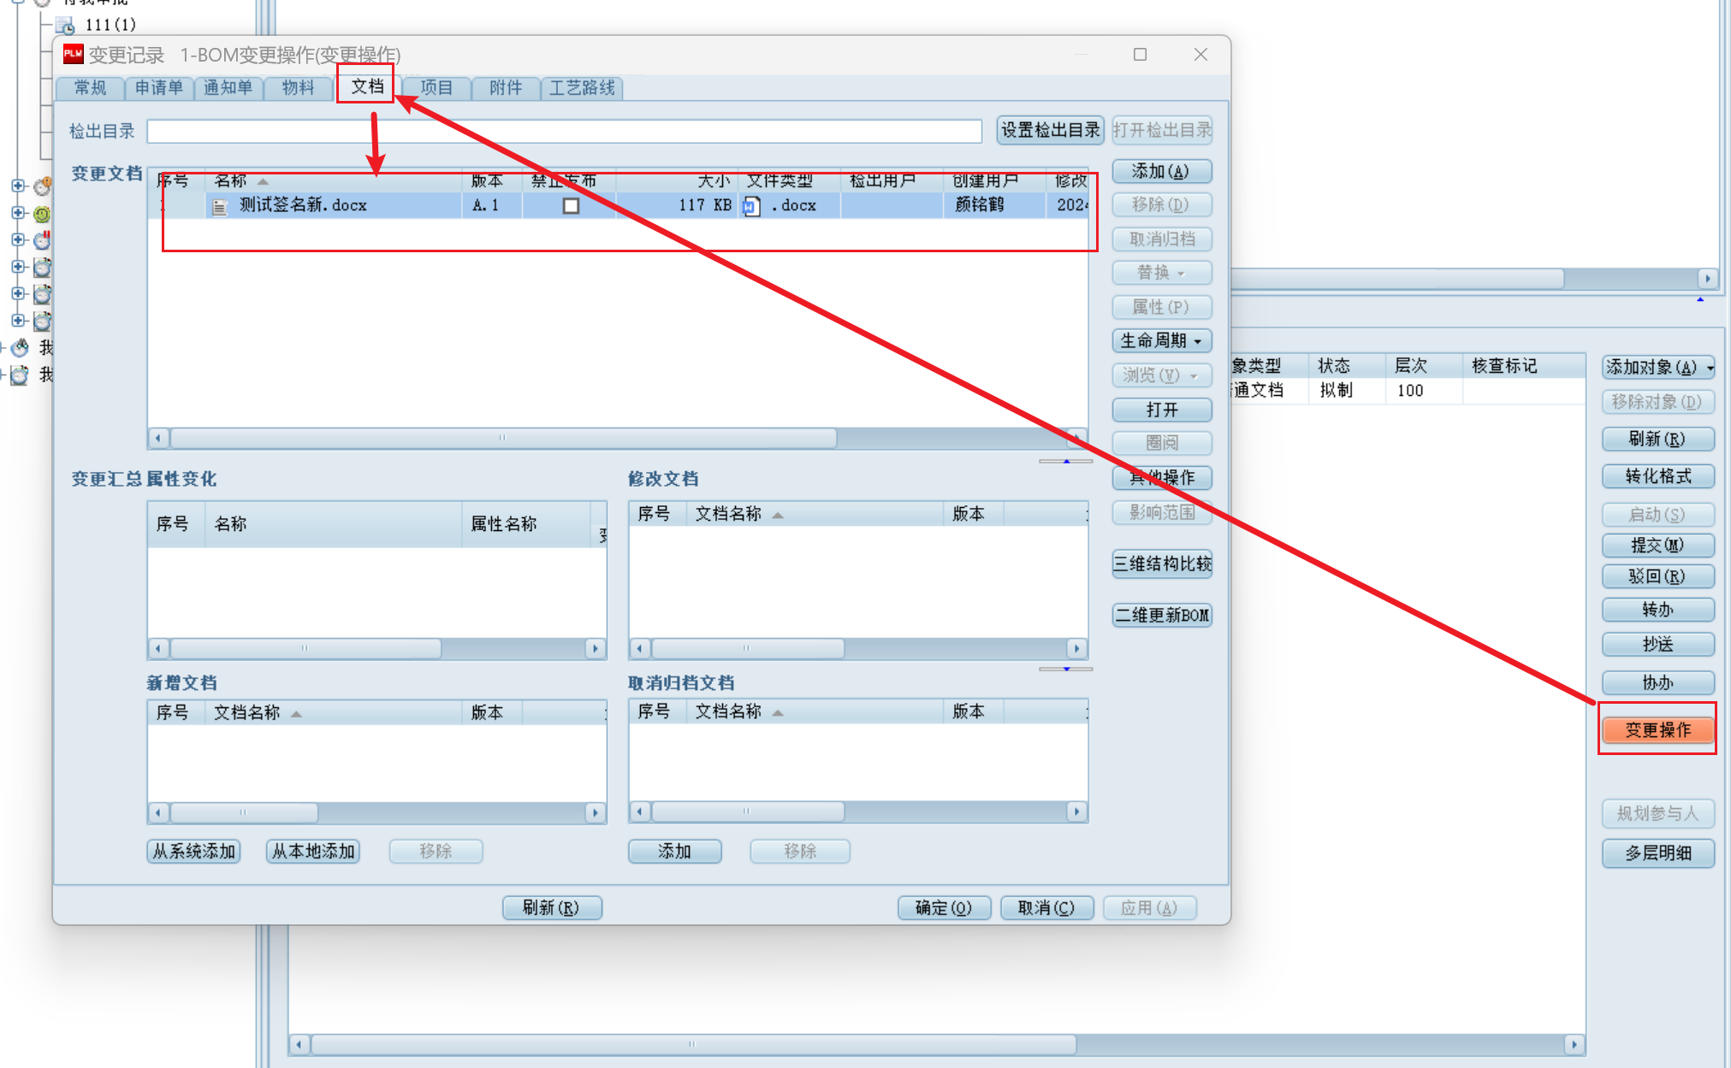Toggle the 禁止发布 checkbox for 测试签名新.docx
The width and height of the screenshot is (1731, 1068).
[571, 206]
